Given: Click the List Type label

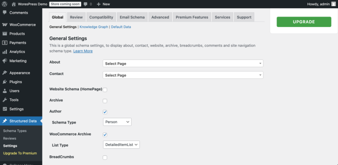Looking at the screenshot, I should [x=60, y=145].
